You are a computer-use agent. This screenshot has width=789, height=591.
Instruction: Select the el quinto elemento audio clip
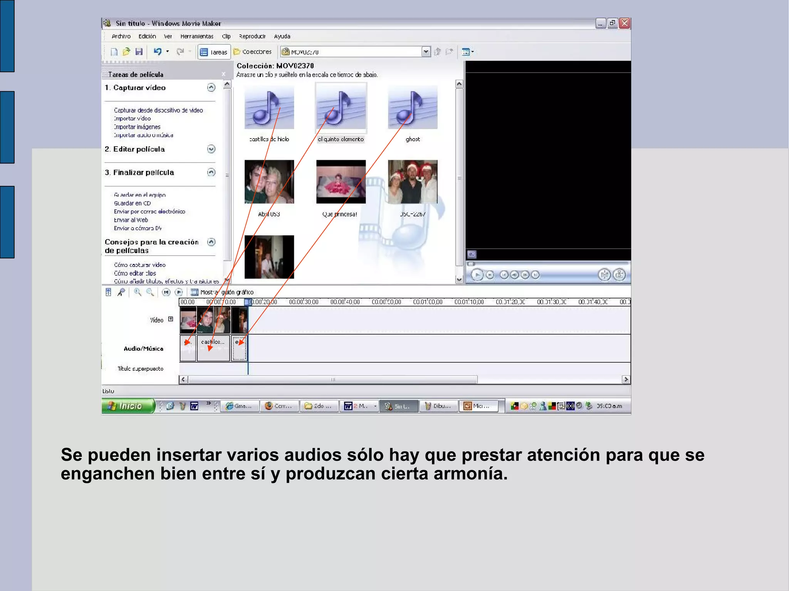[x=341, y=108]
